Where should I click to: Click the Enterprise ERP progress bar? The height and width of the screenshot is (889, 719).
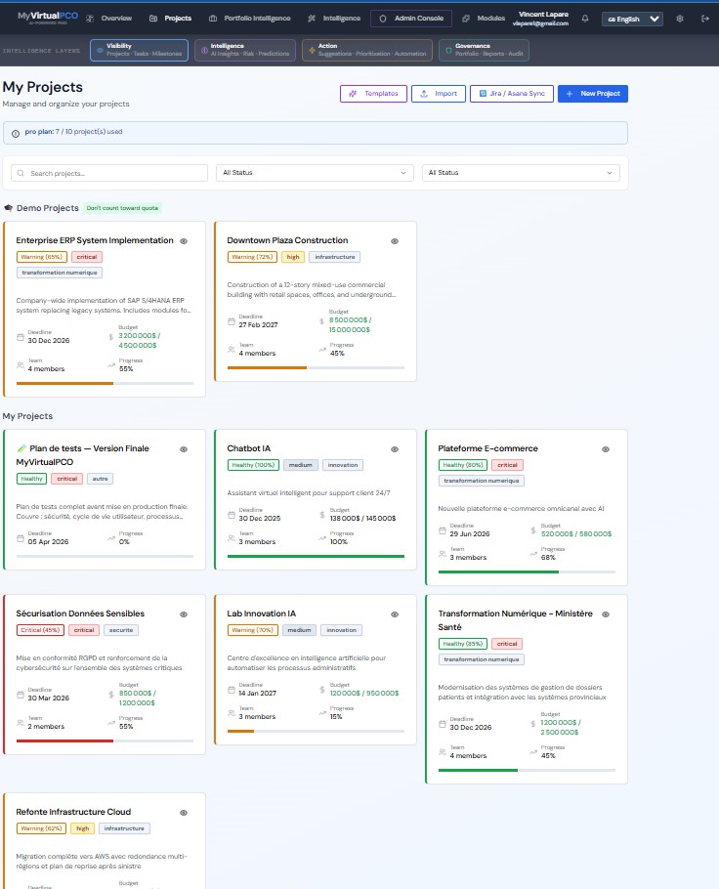click(105, 383)
